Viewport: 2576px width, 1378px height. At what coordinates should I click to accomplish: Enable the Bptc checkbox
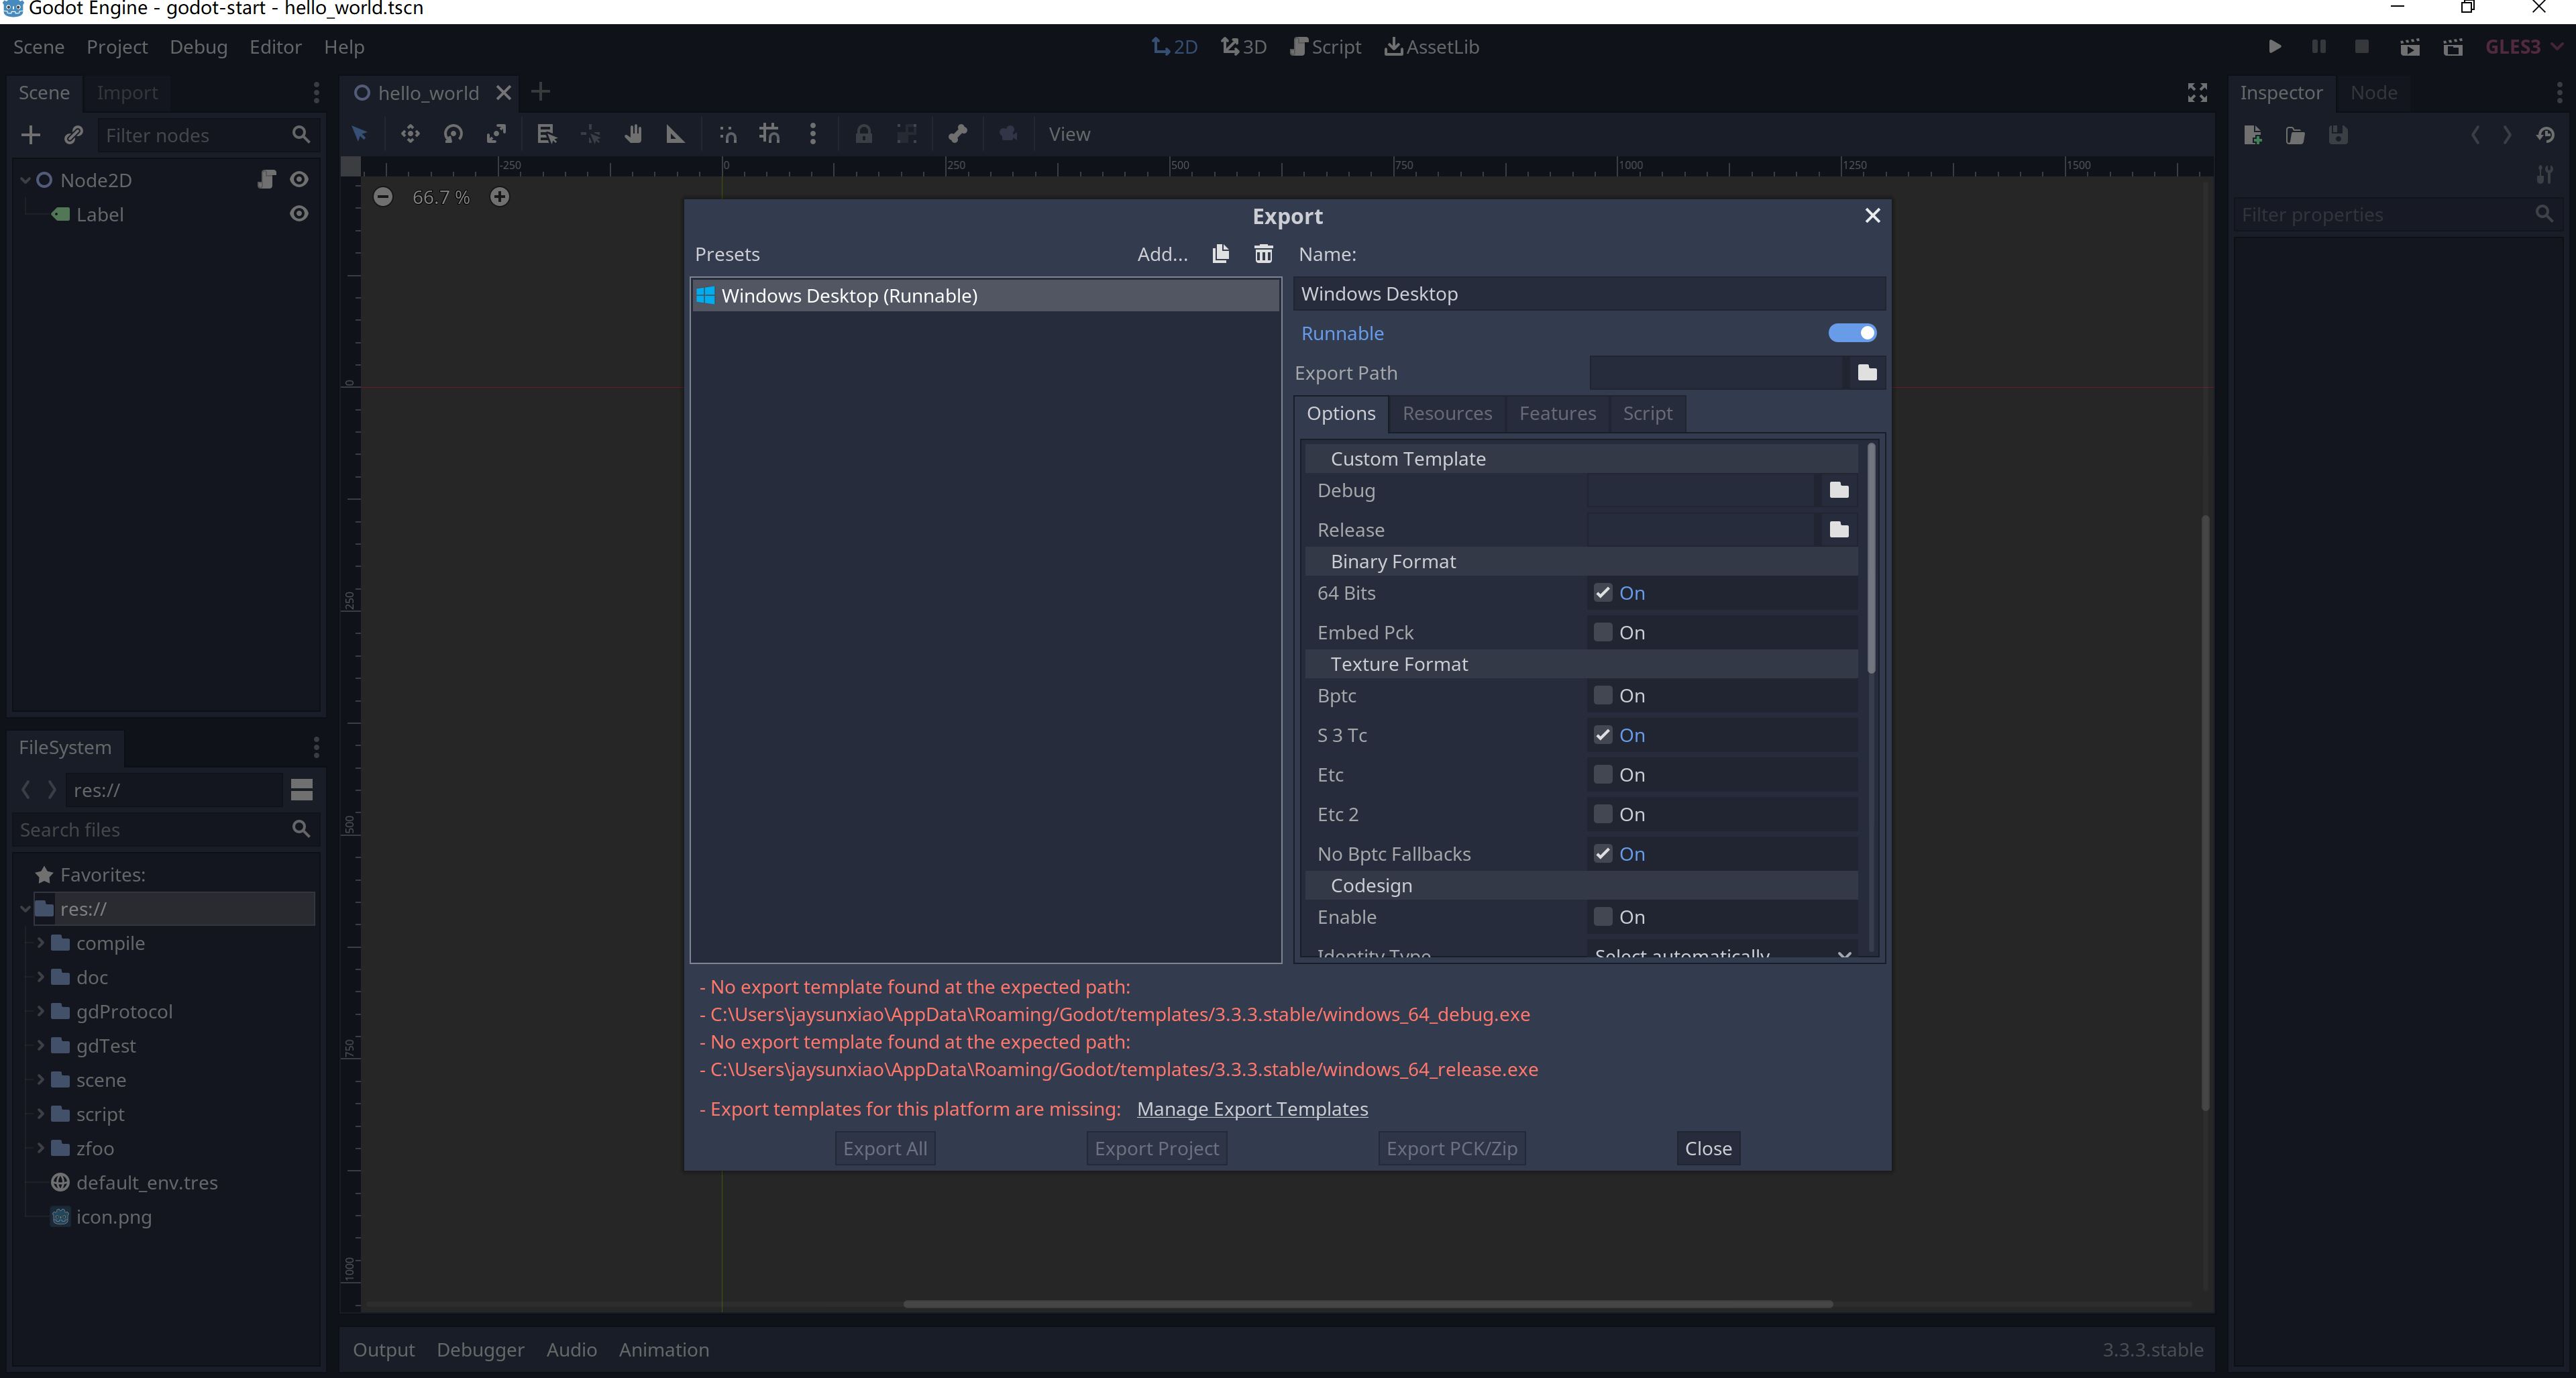(1603, 695)
